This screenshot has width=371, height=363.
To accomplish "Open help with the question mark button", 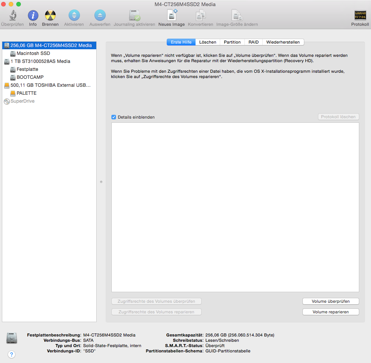I will point(11,355).
